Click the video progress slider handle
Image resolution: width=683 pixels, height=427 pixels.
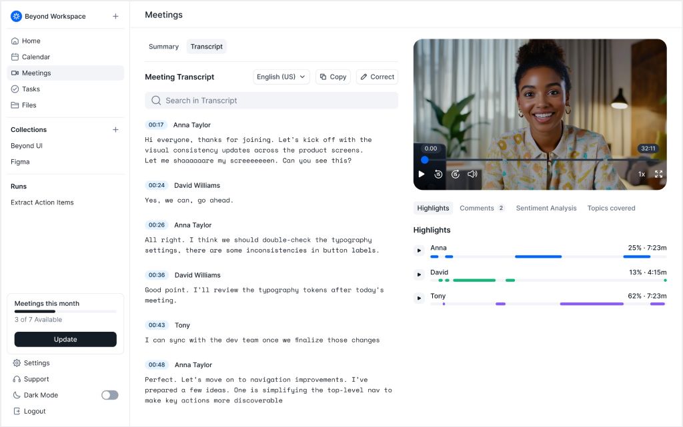click(425, 160)
